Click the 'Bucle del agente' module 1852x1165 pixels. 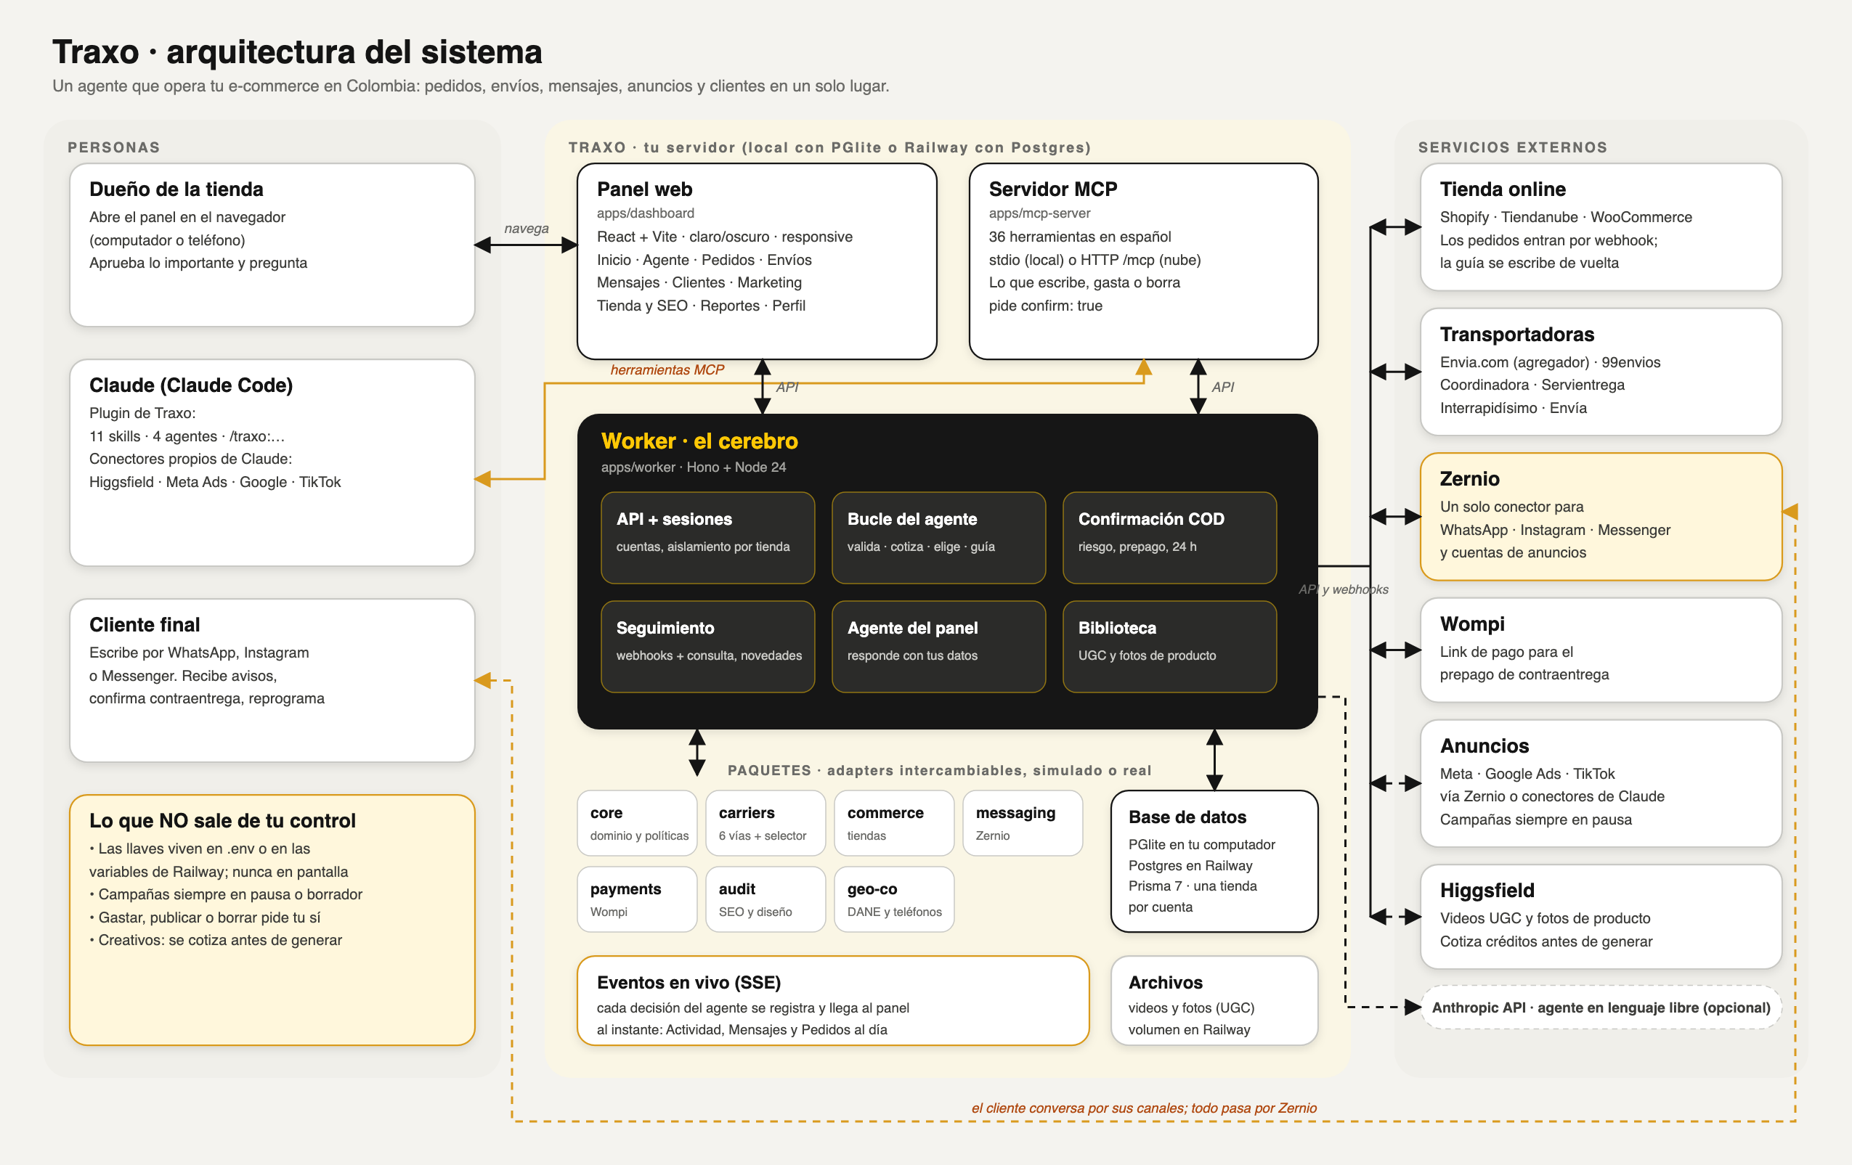938,538
